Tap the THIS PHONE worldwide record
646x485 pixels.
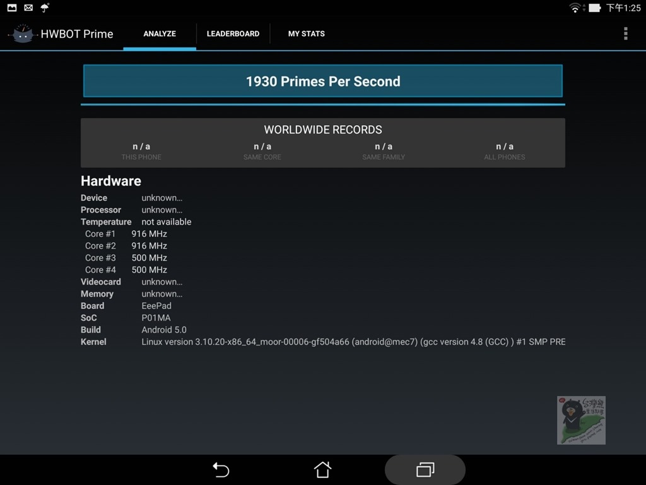[x=141, y=152]
